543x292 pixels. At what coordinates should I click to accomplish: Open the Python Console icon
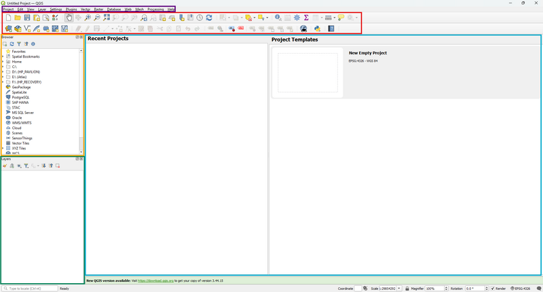click(x=317, y=29)
